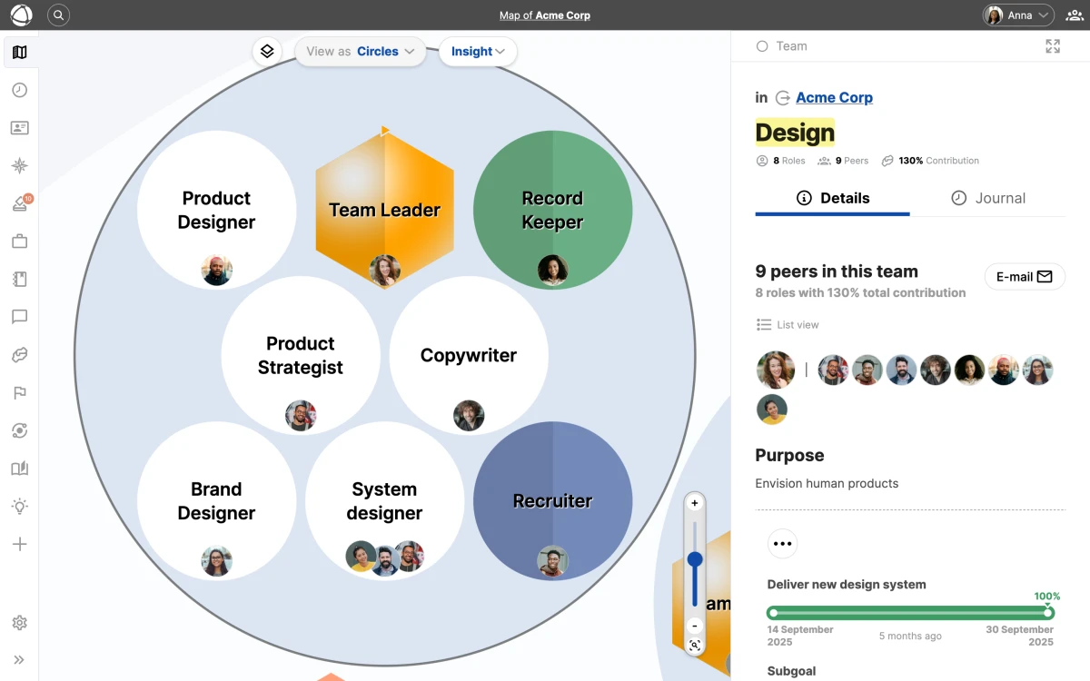Select the map view icon in the sidebar
This screenshot has width=1090, height=681.
pos(20,52)
